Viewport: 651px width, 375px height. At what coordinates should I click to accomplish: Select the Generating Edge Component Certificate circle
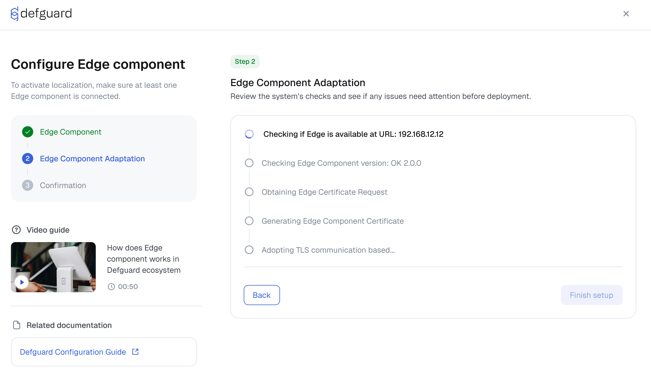(x=249, y=221)
